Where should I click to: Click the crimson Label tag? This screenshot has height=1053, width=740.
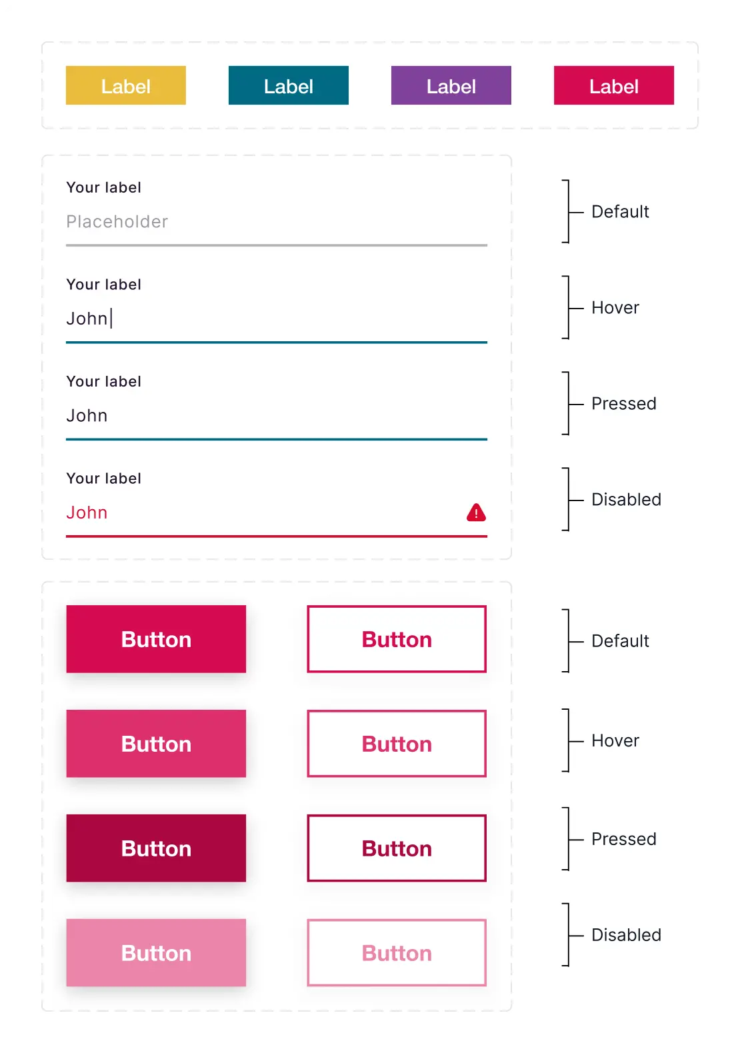(613, 85)
